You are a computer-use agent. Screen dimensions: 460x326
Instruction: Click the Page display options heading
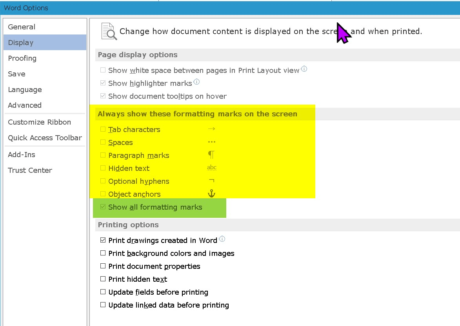tap(138, 55)
